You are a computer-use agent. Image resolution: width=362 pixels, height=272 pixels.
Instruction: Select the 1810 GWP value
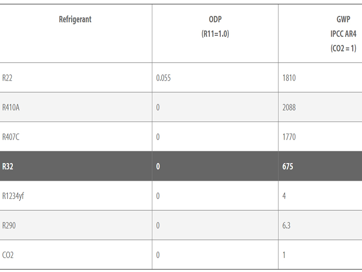click(289, 78)
